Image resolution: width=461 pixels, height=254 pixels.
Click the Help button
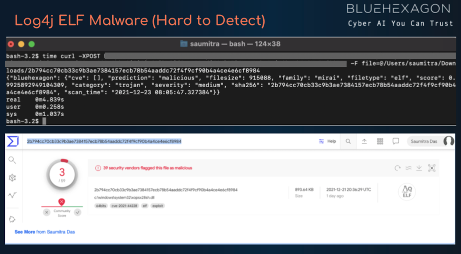click(x=328, y=141)
